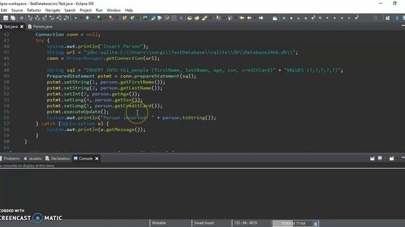Expand the Display Selected Console dropdown arrow
405x227 pixels.
click(x=385, y=158)
